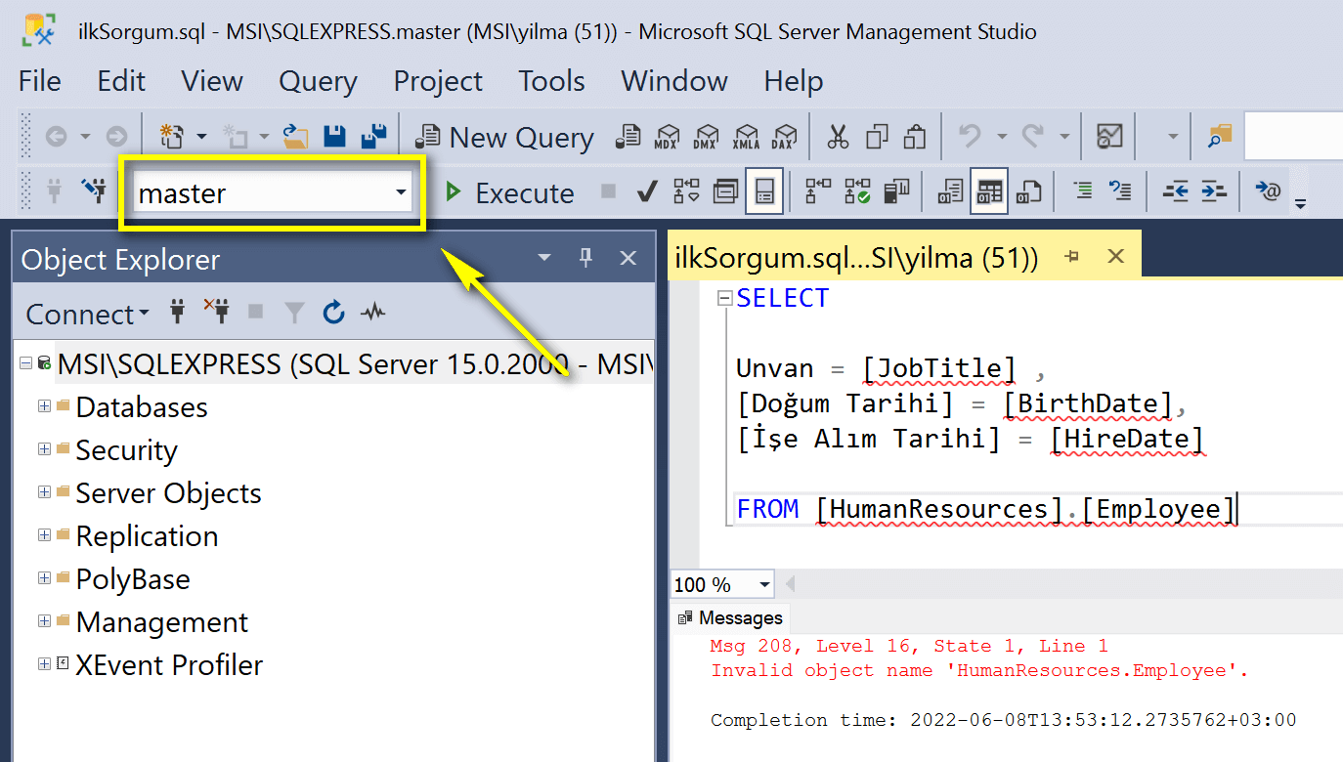Close the ilkSorgum.sql tab
This screenshot has height=762, width=1343.
[x=1115, y=257]
